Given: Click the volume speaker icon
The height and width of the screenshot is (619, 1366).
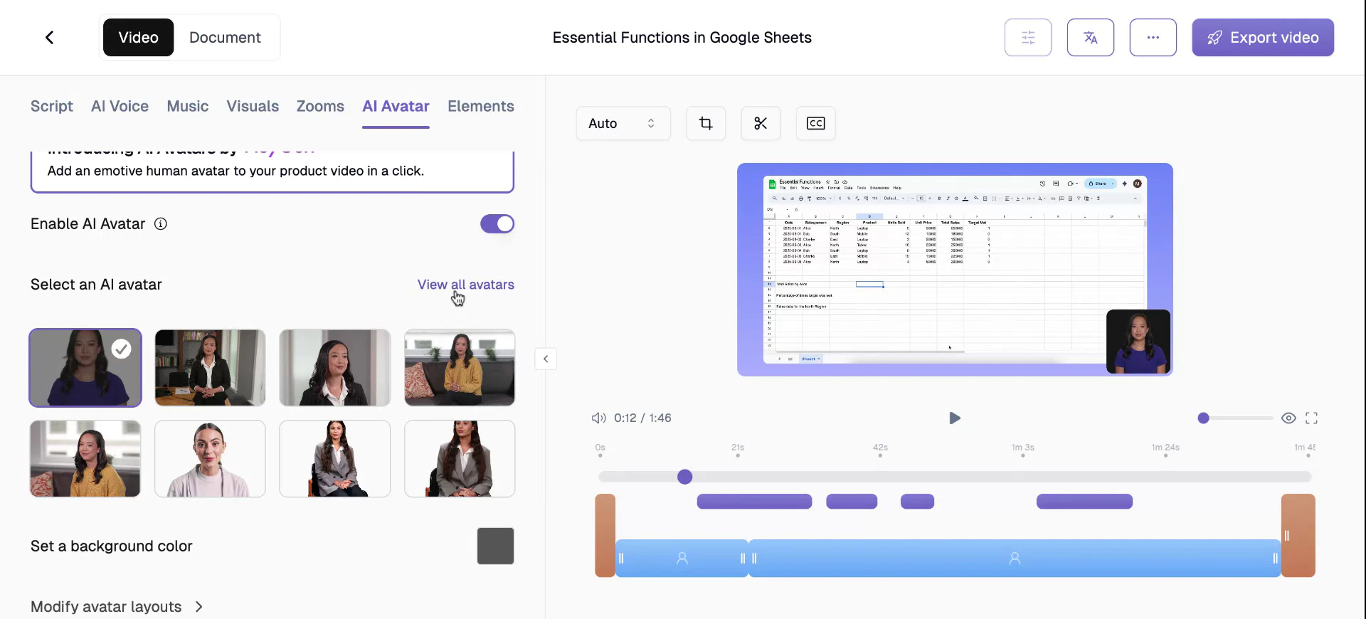Looking at the screenshot, I should (598, 418).
